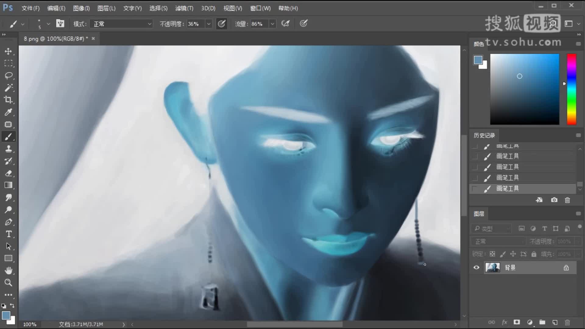This screenshot has width=585, height=329.
Task: Reset default foreground and background colors
Action: point(4,306)
